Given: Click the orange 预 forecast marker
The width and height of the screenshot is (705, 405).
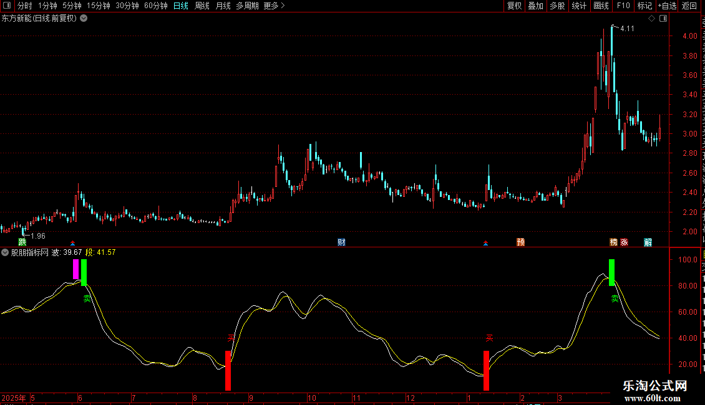Looking at the screenshot, I should click(x=521, y=242).
